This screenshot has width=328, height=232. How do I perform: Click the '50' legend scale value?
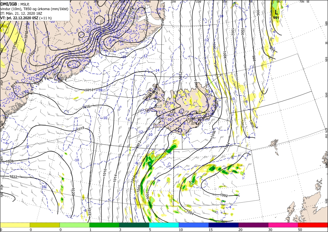300,230
